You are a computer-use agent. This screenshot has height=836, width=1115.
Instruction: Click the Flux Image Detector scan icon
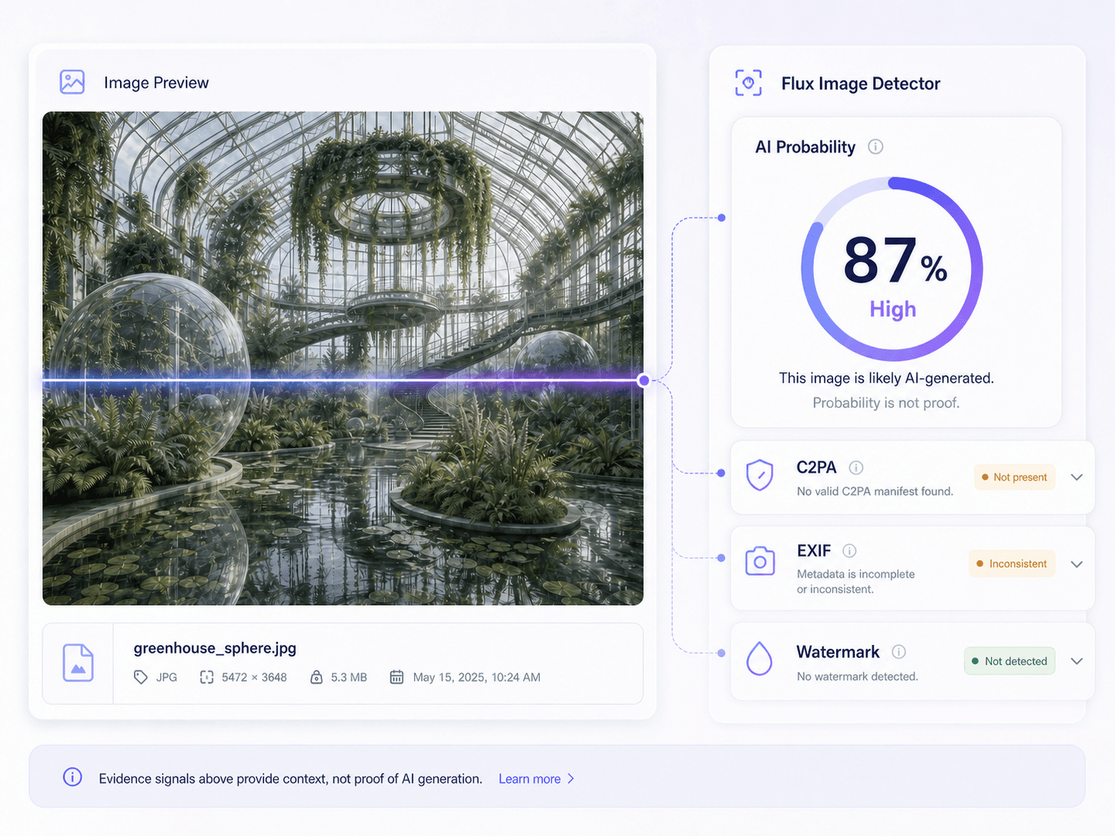(x=748, y=82)
